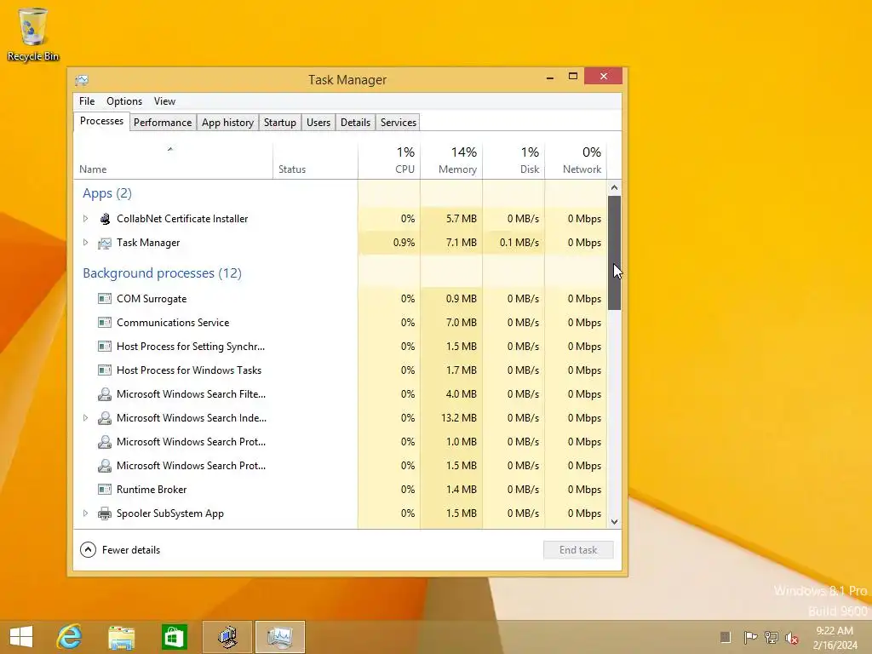Switch to the Performance tab

point(163,123)
